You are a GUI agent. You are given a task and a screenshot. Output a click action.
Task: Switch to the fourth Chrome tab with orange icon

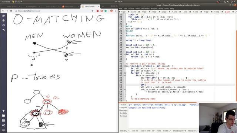click(x=70, y=7)
